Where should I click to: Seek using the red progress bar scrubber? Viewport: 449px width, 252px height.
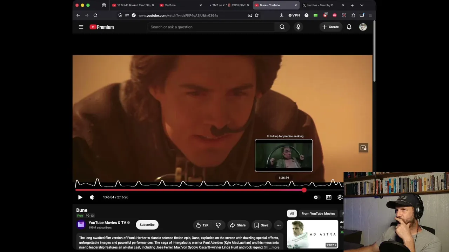pyautogui.click(x=304, y=190)
